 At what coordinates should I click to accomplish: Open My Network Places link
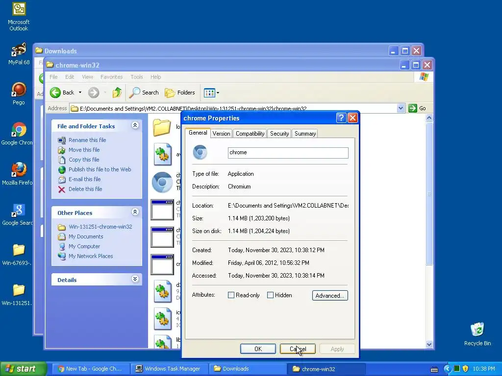click(x=91, y=256)
